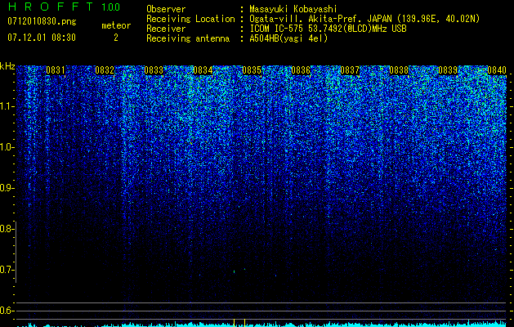Click the 1.0 kHz axis label
Image resolution: width=514 pixels, height=327 pixels.
coord(7,147)
